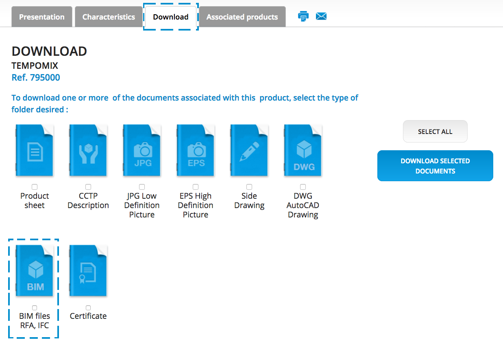Print the page using the printer icon
Viewport: 503px width, 351px height.
(x=303, y=16)
